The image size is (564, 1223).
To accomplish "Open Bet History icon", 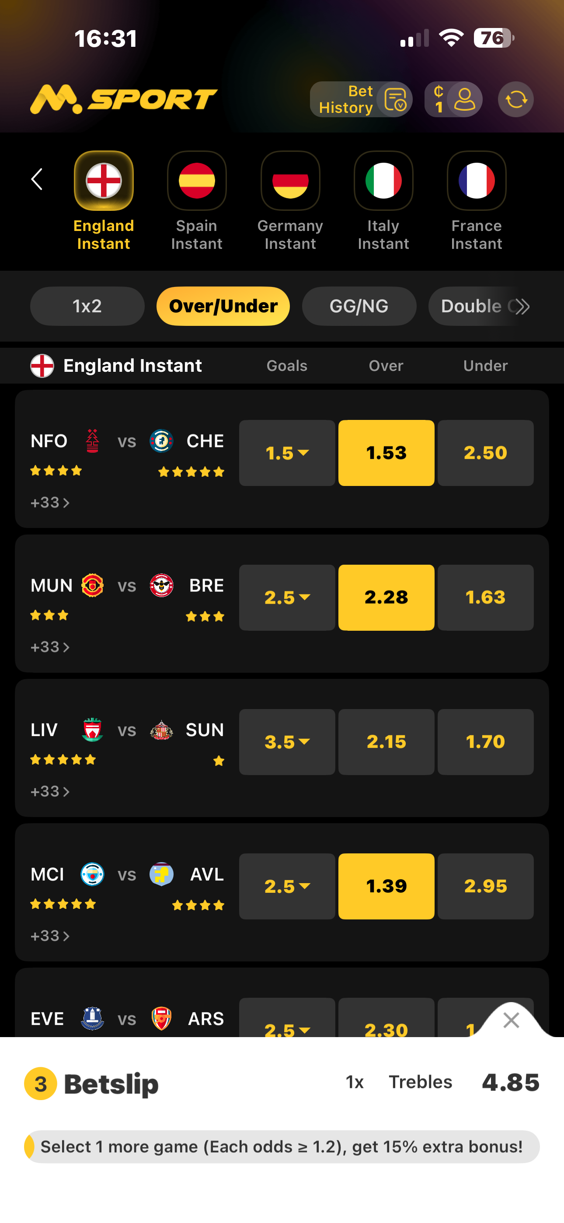I will pyautogui.click(x=394, y=100).
